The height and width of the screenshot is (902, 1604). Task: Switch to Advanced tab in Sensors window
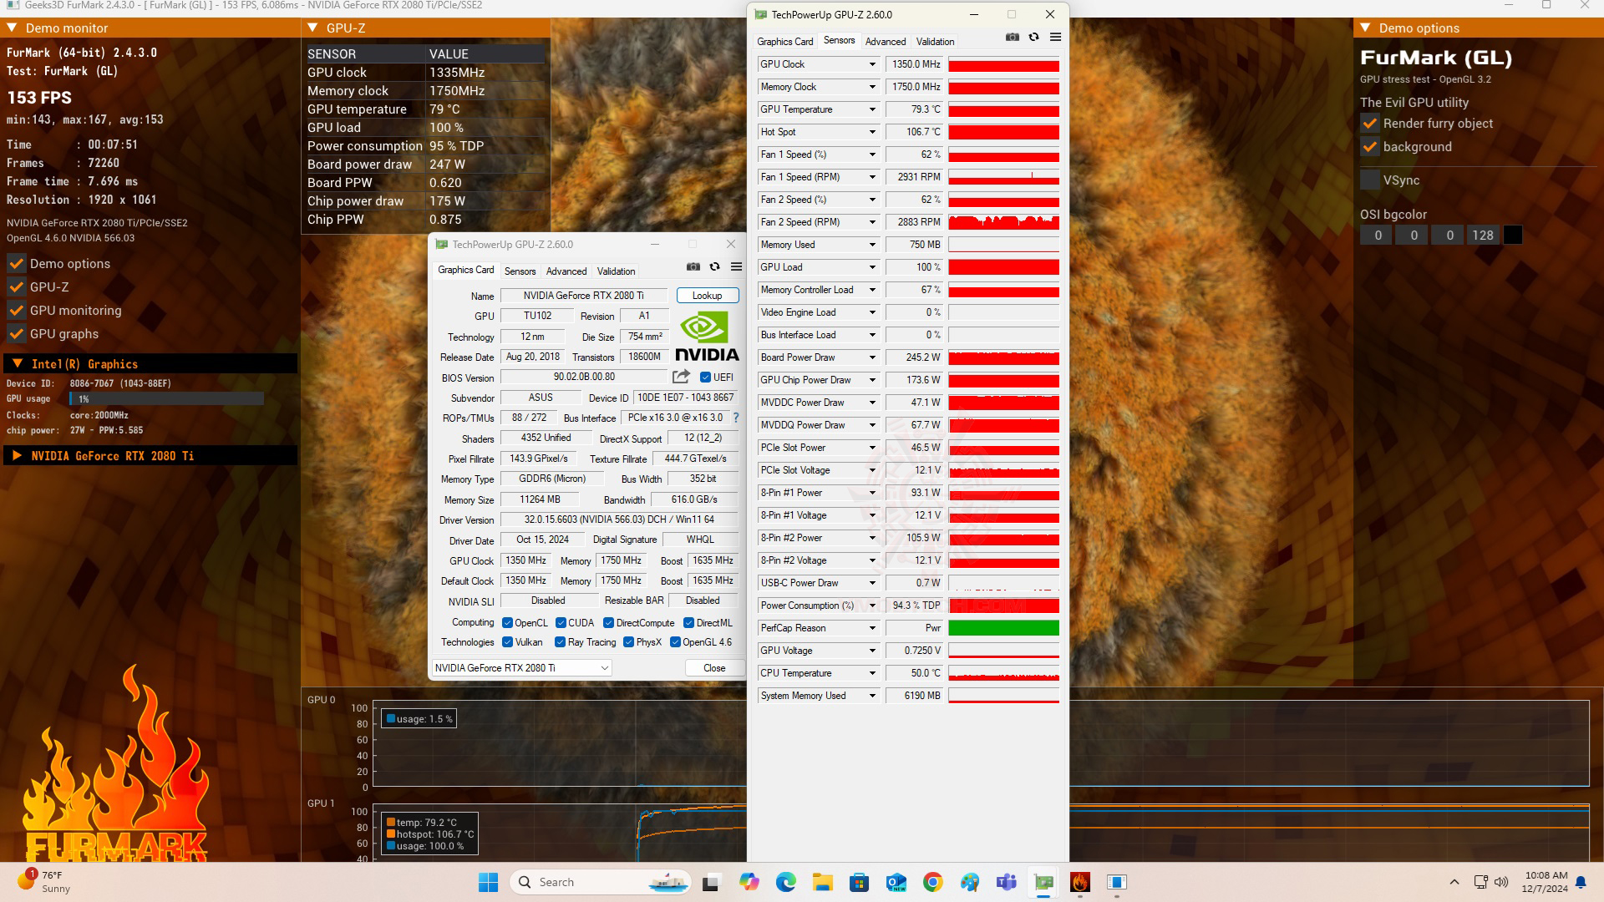pyautogui.click(x=885, y=42)
